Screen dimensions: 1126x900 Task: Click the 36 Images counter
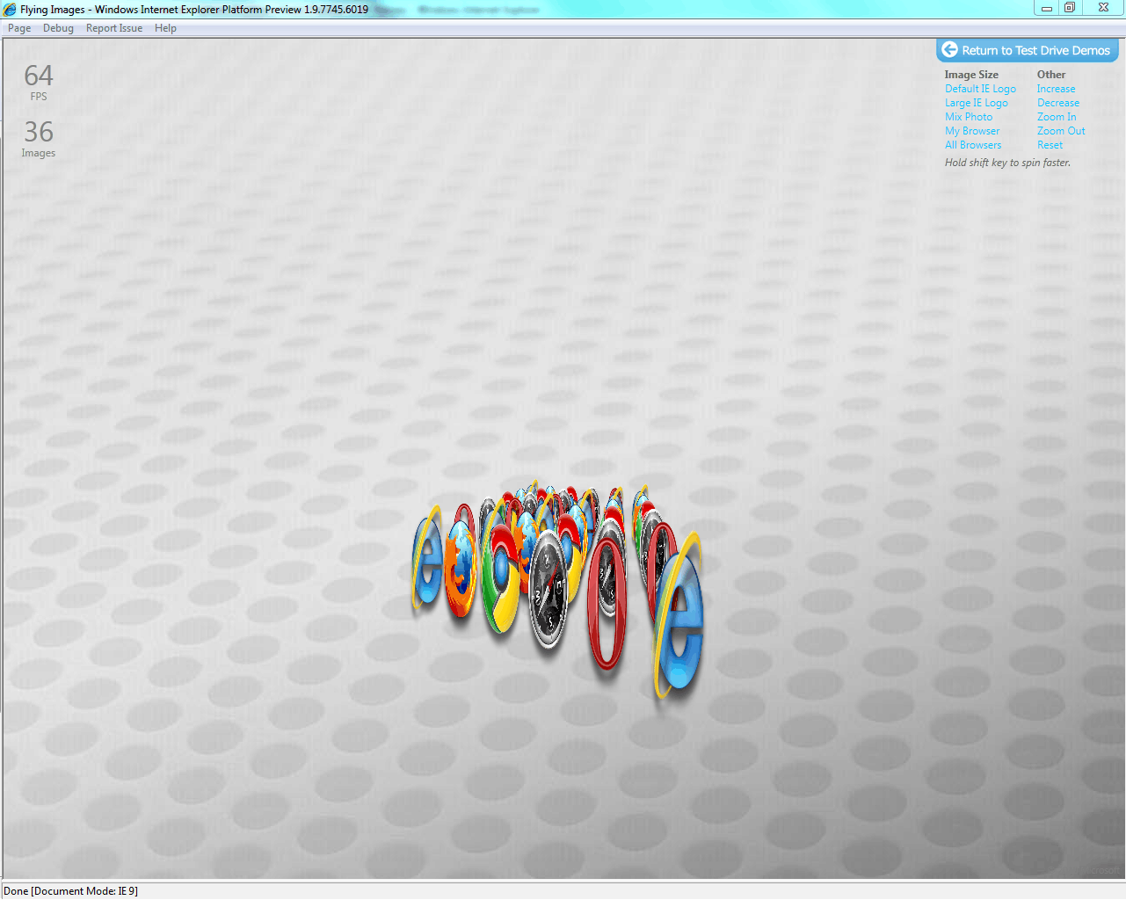39,138
